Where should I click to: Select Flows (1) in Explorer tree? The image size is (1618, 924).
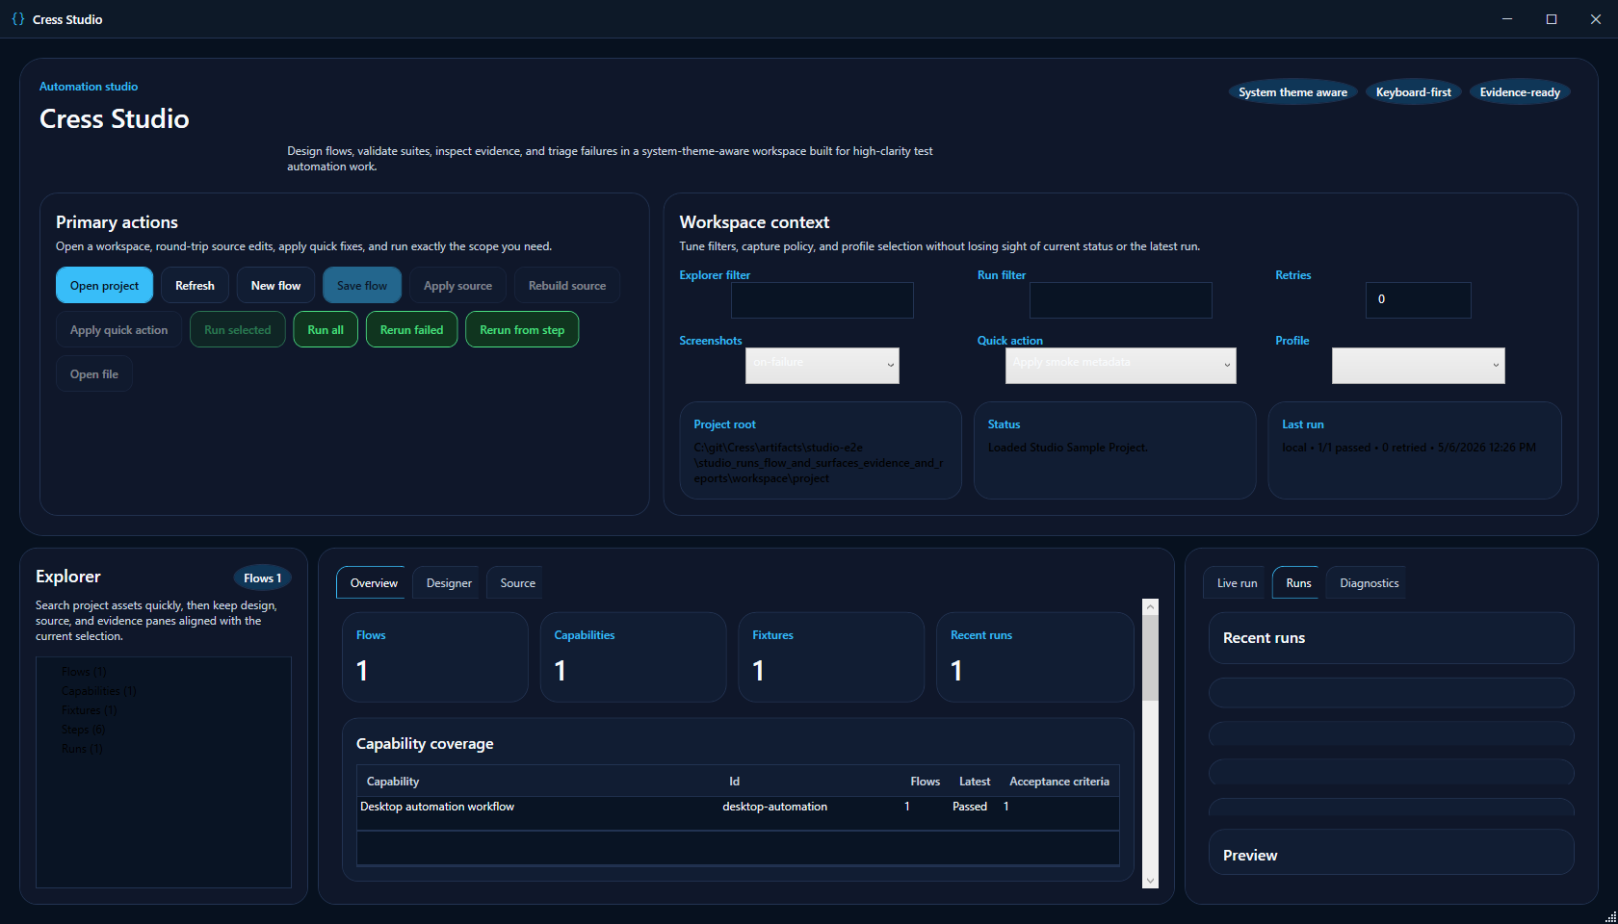click(x=84, y=672)
